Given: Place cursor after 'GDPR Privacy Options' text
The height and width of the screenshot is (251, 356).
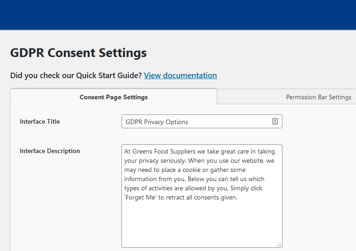Looking at the screenshot, I should pyautogui.click(x=189, y=122).
